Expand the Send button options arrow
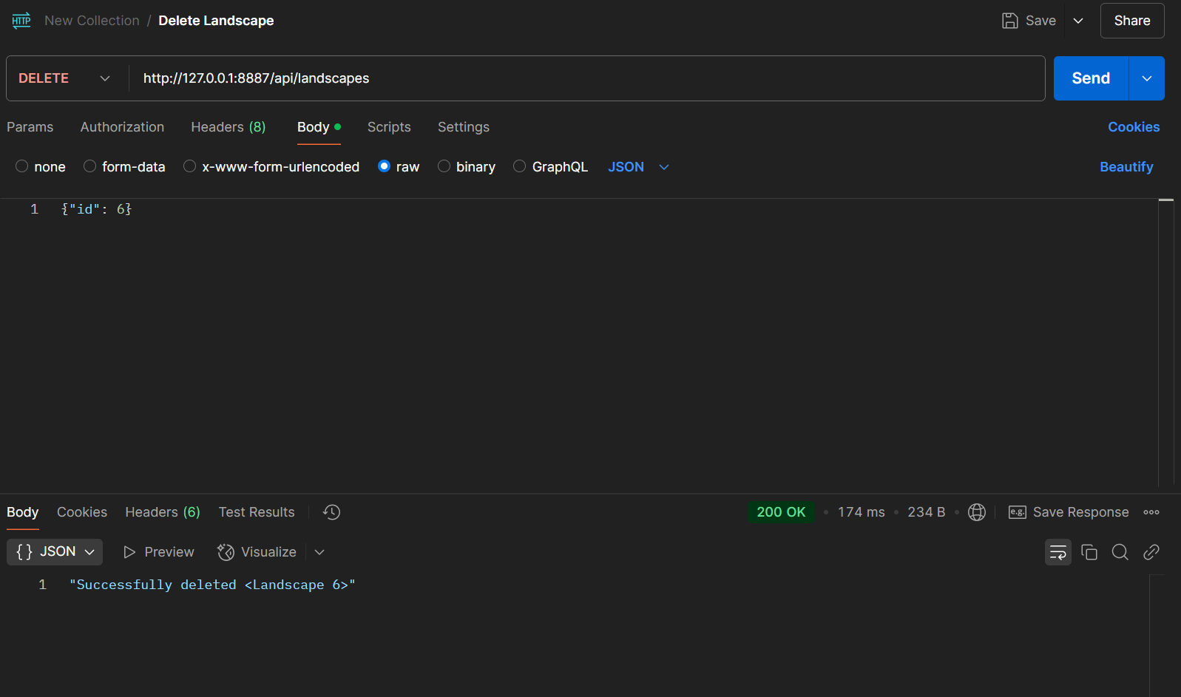 click(1147, 78)
